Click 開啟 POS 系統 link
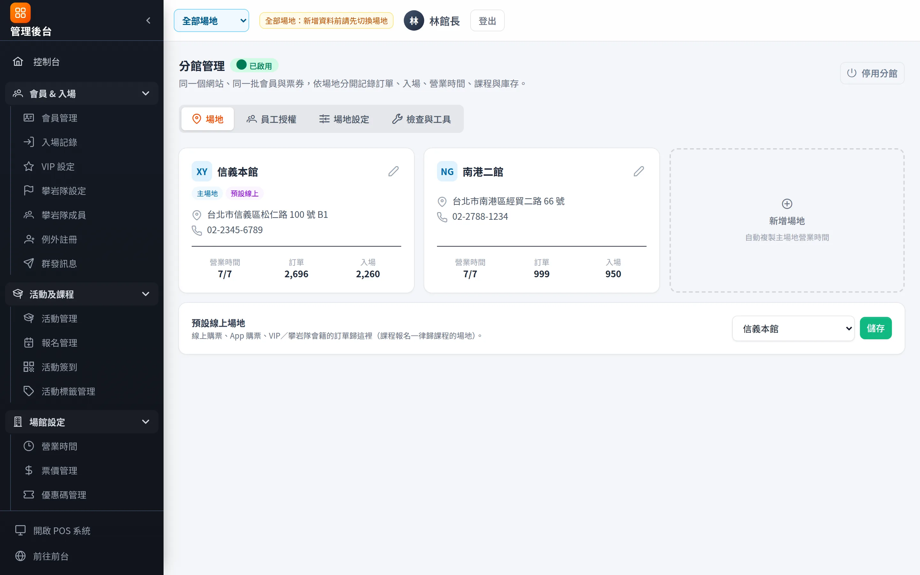 tap(82, 531)
